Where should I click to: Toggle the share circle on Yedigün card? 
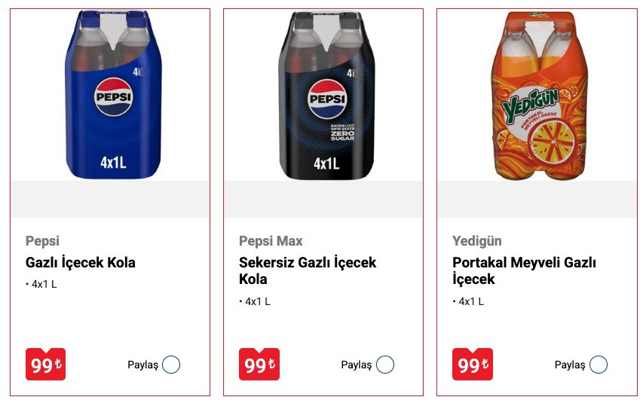coord(599,365)
